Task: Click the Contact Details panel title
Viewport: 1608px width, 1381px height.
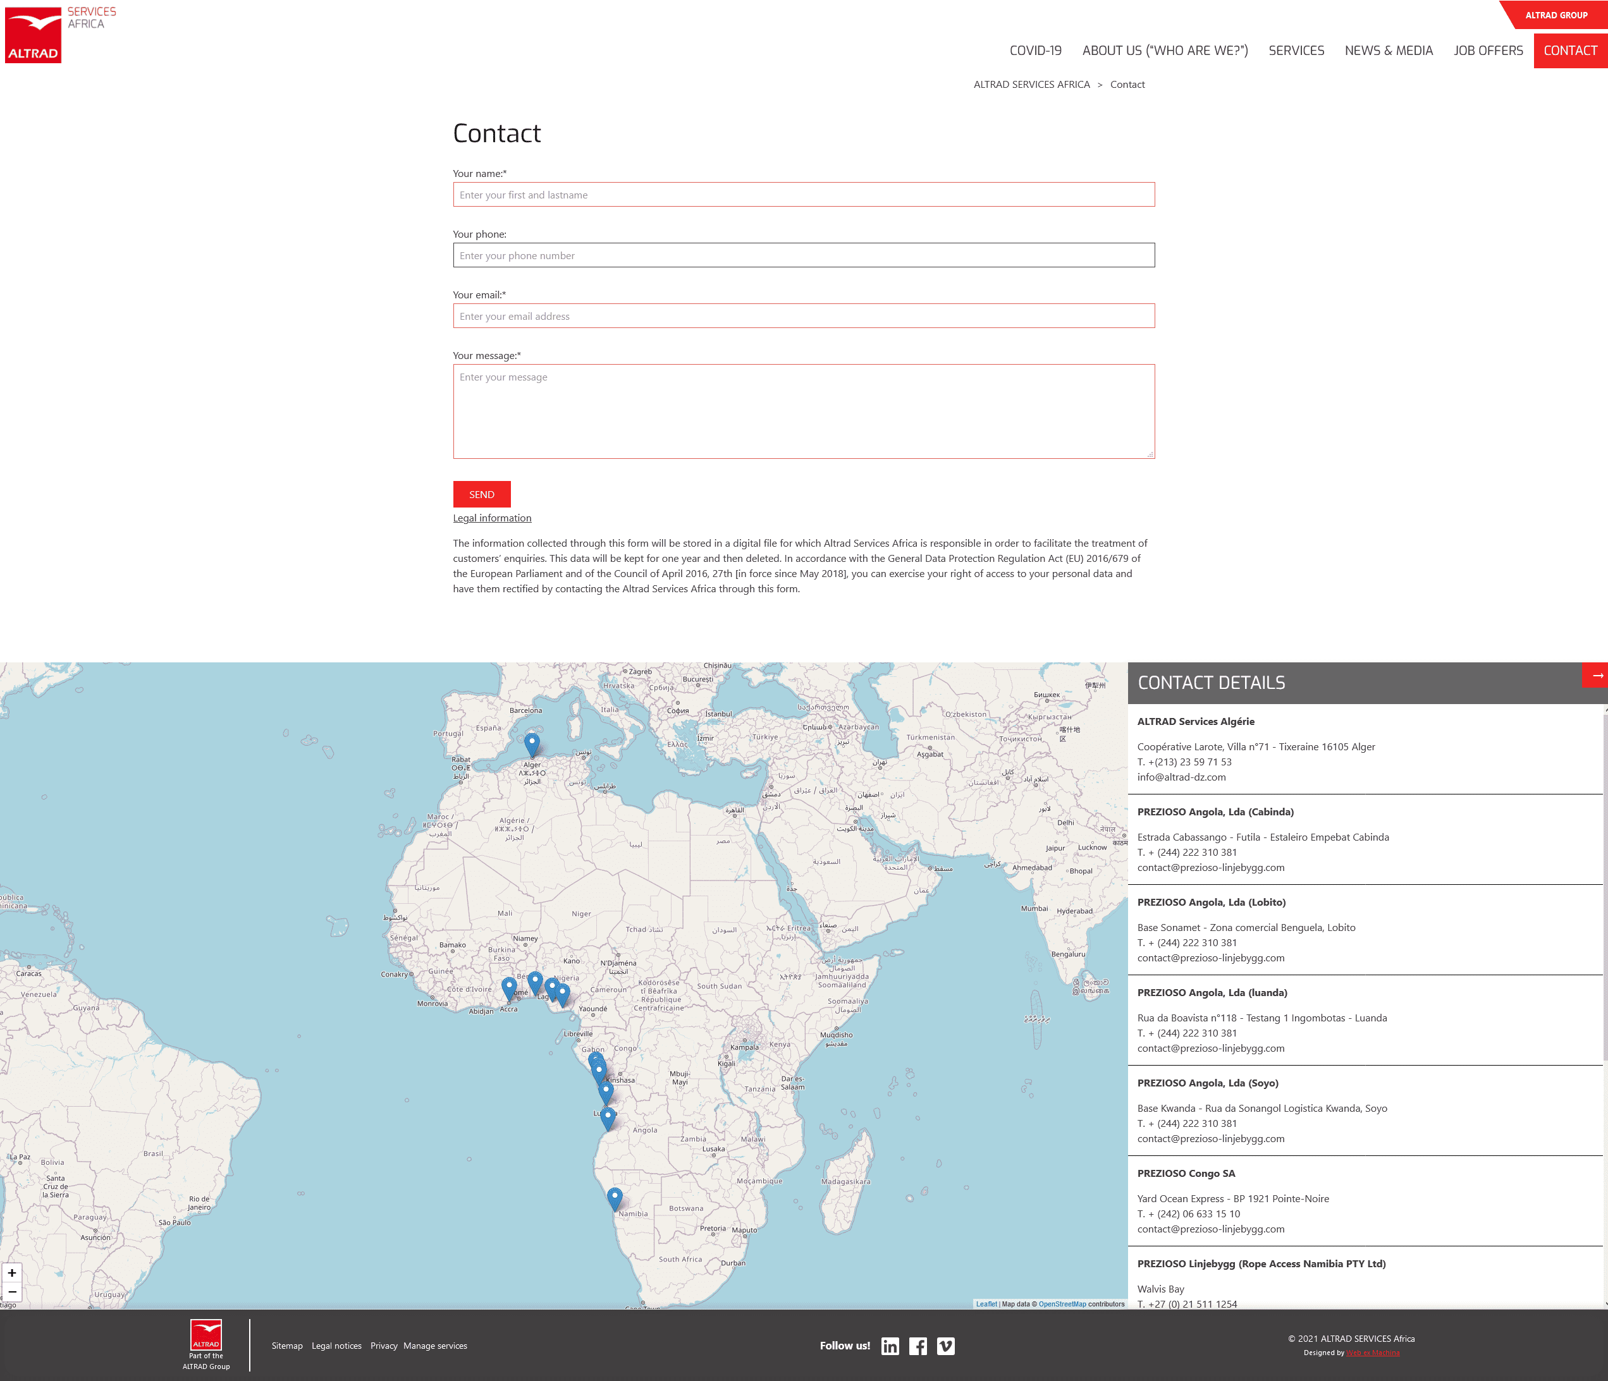Action: pos(1211,683)
